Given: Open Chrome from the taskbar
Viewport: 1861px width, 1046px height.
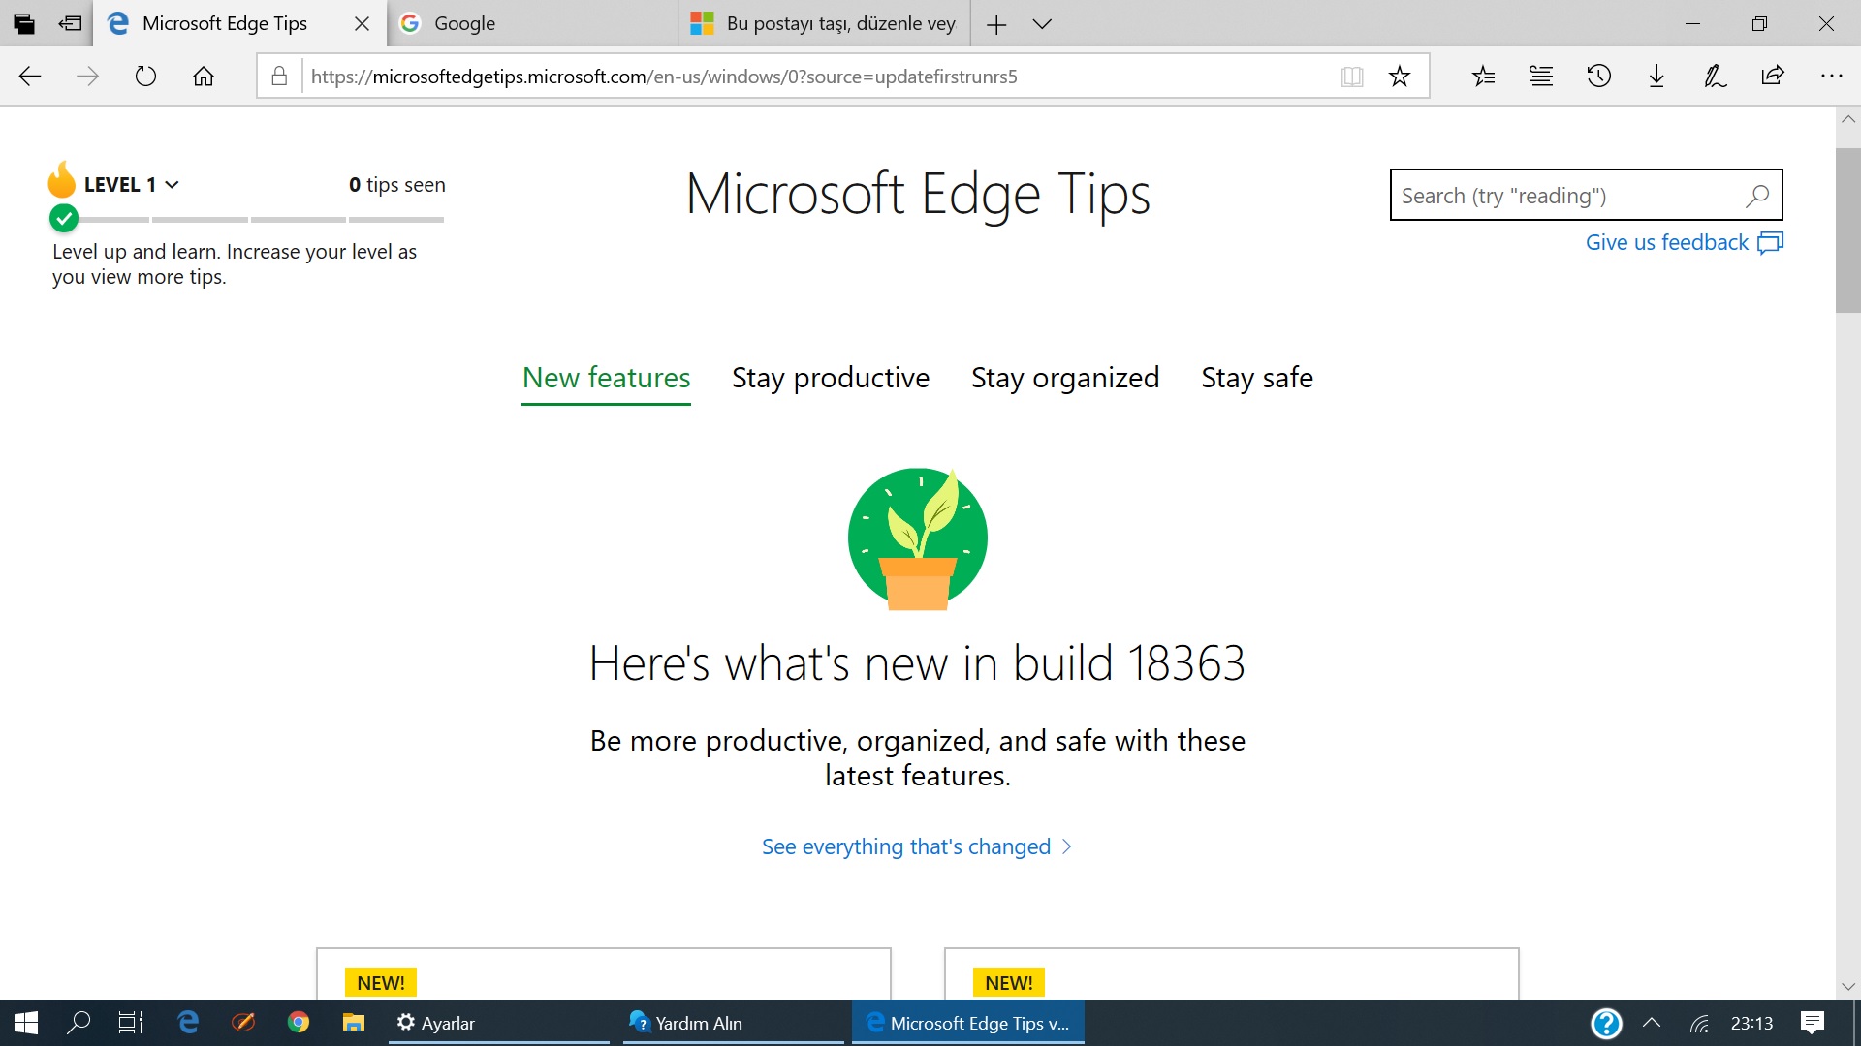Looking at the screenshot, I should coord(299,1023).
